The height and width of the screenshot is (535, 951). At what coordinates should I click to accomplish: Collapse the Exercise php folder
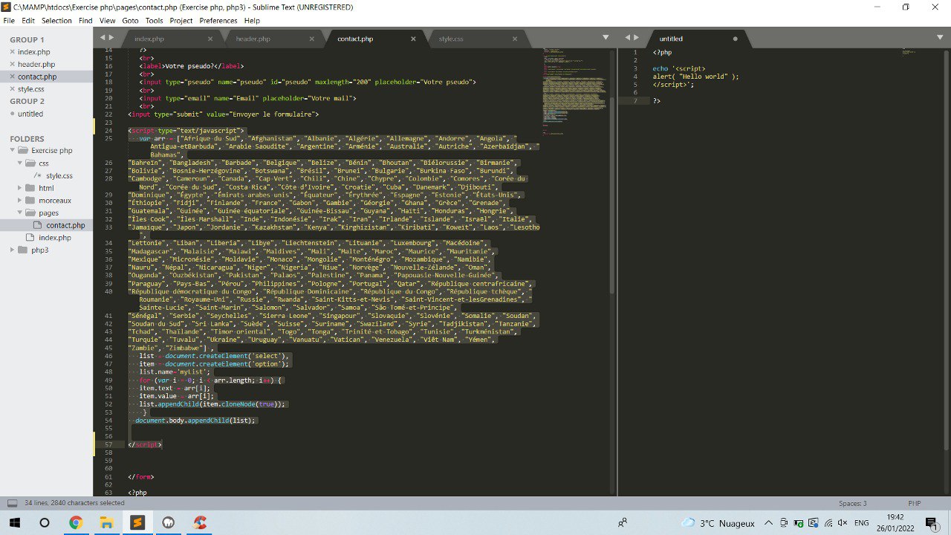coord(13,151)
